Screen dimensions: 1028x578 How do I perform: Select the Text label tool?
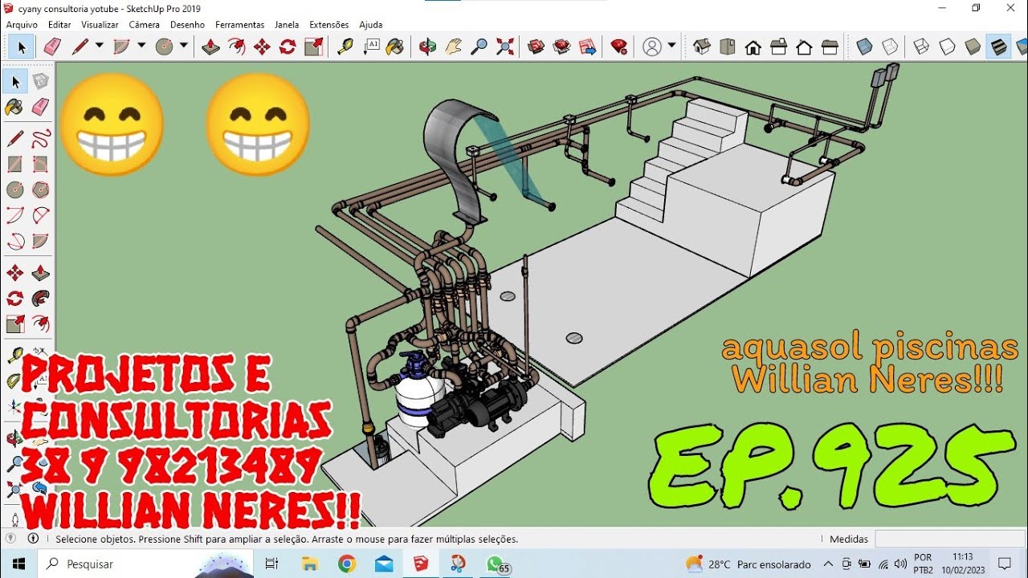(371, 47)
